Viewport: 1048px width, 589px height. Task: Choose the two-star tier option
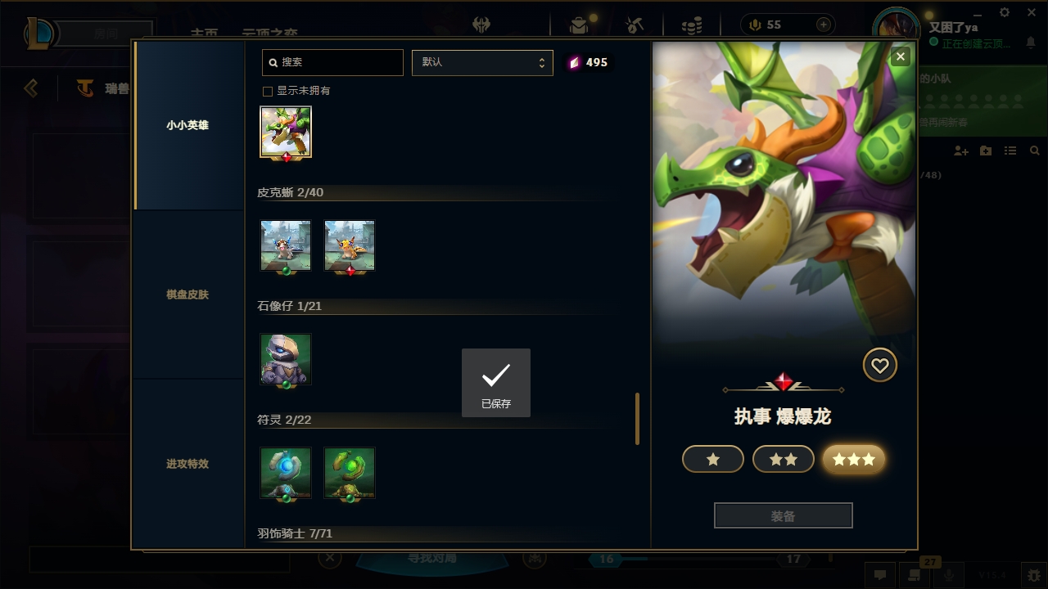[x=784, y=460]
